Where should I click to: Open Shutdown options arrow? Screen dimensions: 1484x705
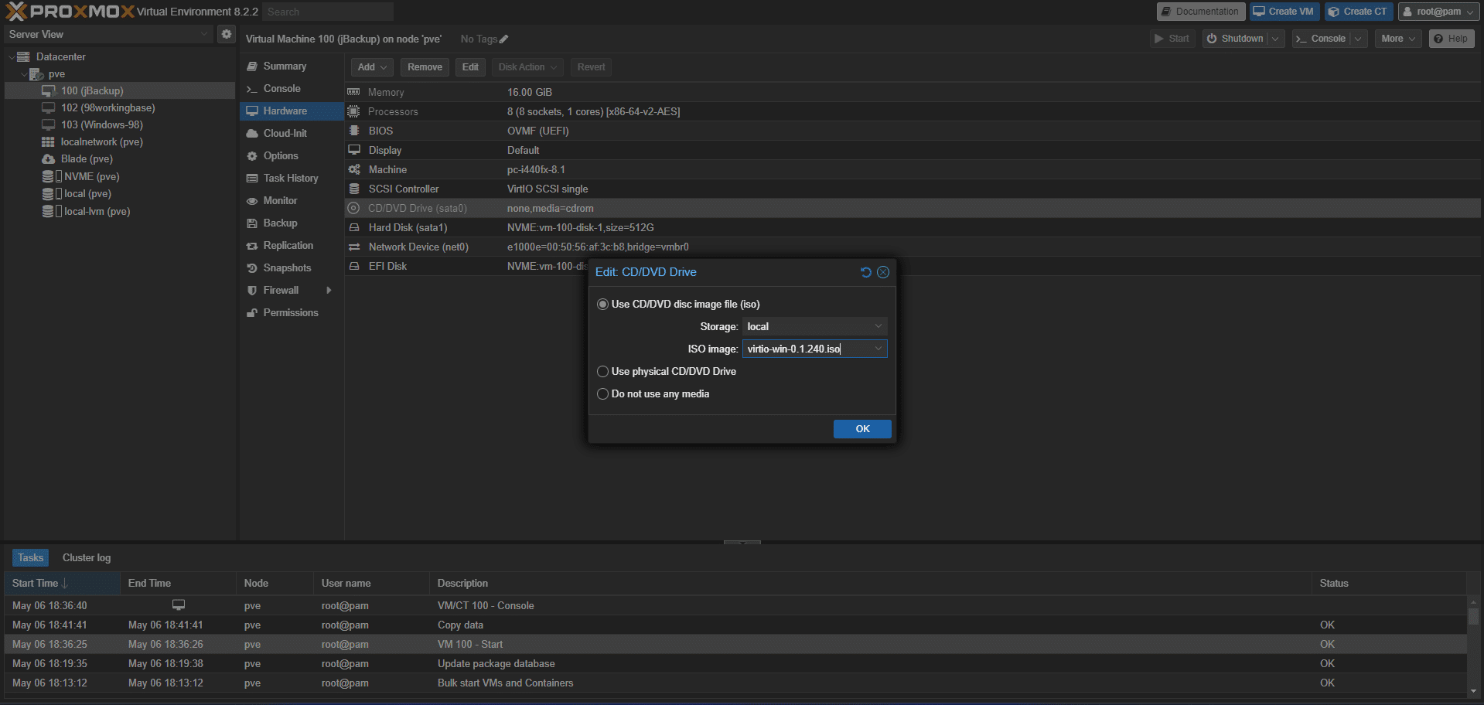[1276, 39]
